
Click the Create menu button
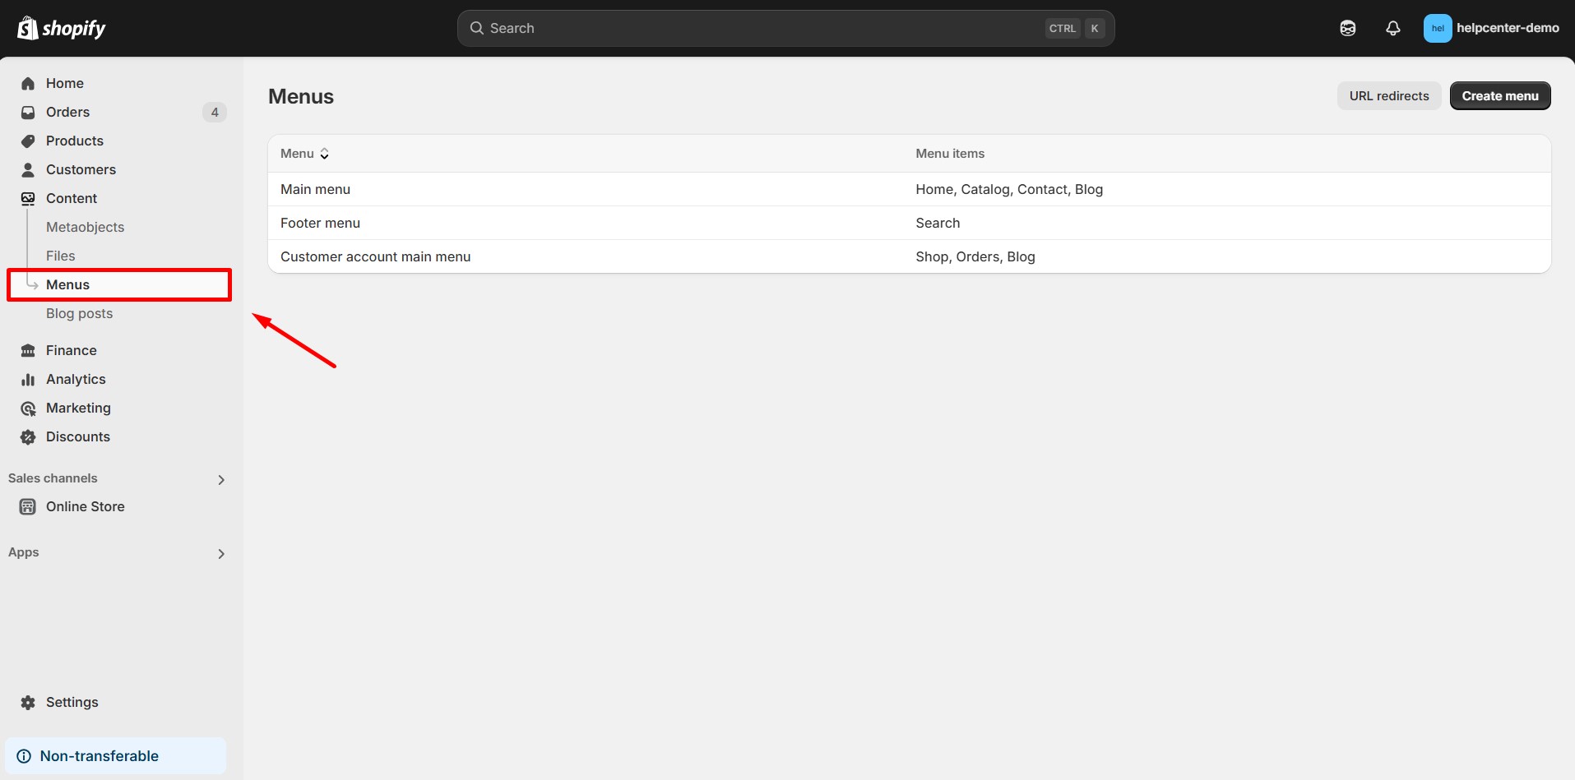click(x=1499, y=95)
